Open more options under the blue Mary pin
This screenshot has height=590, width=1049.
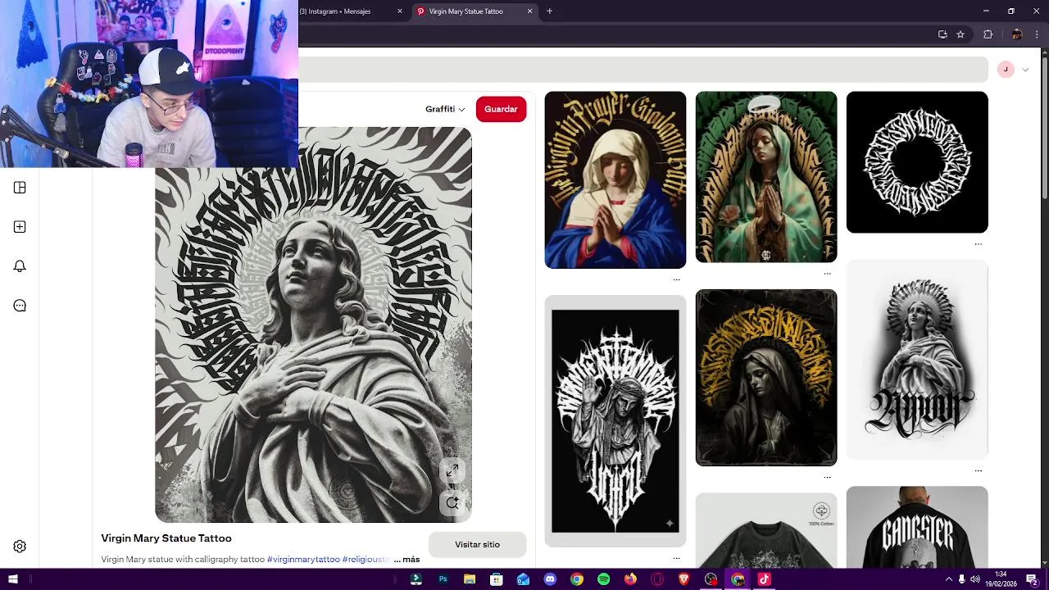tap(676, 279)
